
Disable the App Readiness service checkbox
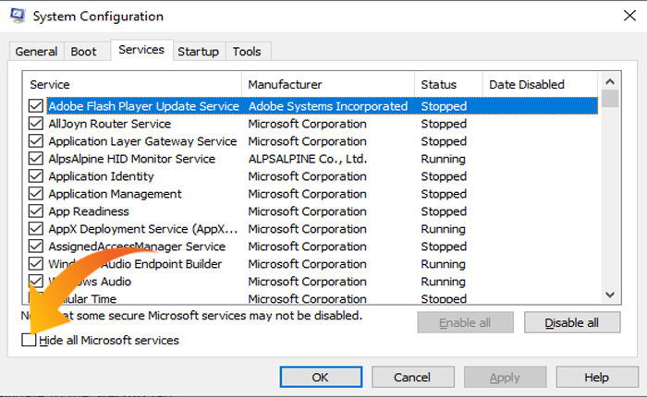(x=36, y=211)
